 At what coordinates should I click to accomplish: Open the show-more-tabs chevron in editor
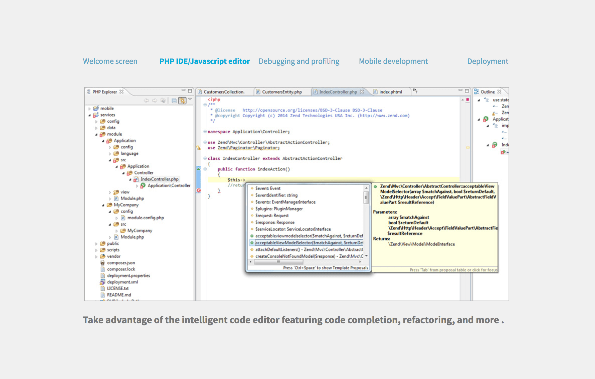coord(415,91)
